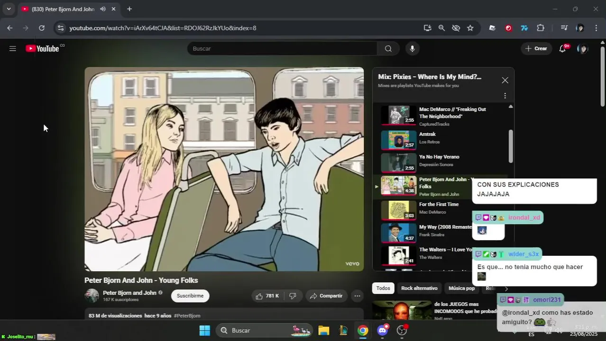Open Peter Bjorn and John channel avatar
The image size is (606, 341).
pos(92,296)
